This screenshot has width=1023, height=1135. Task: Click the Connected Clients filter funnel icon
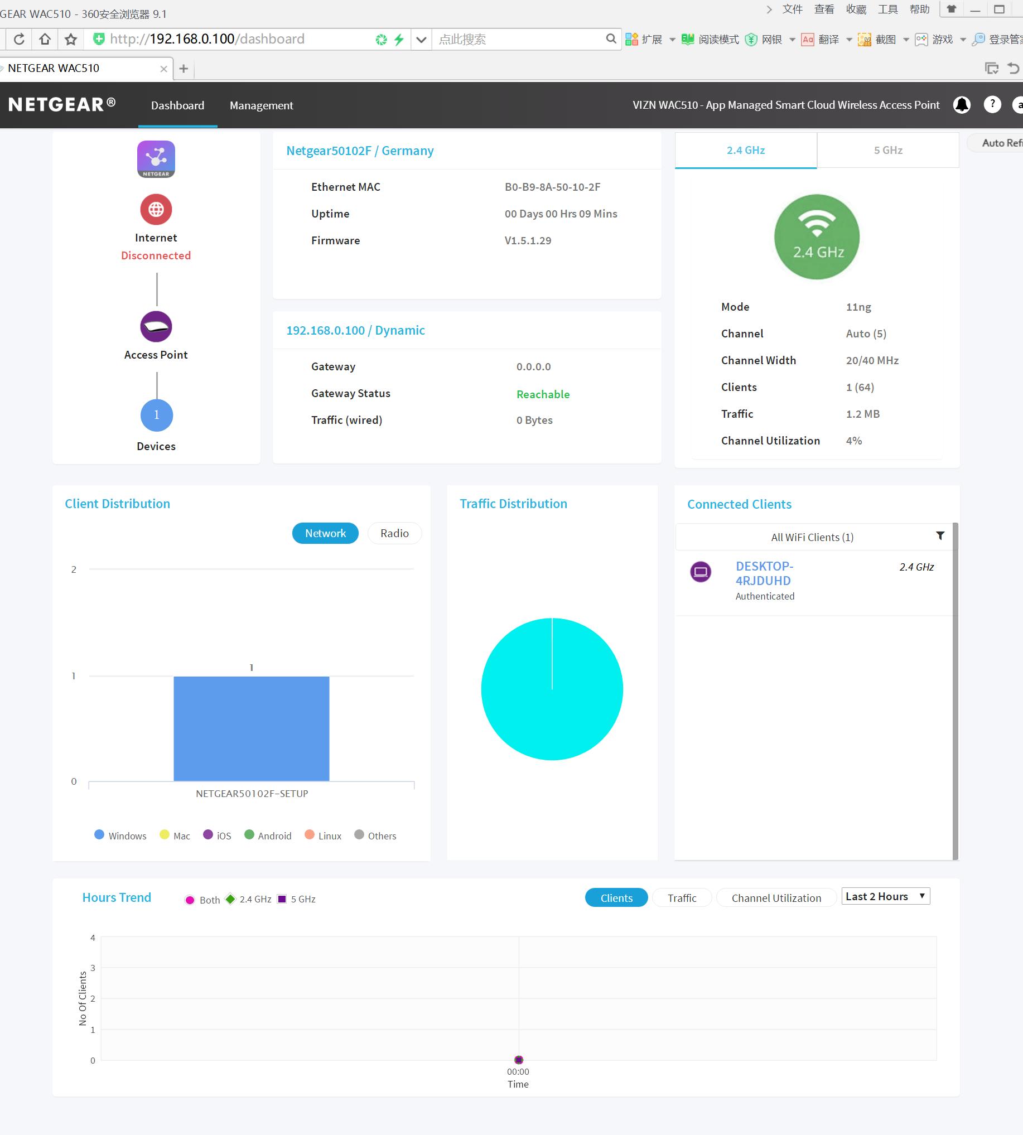tap(940, 535)
